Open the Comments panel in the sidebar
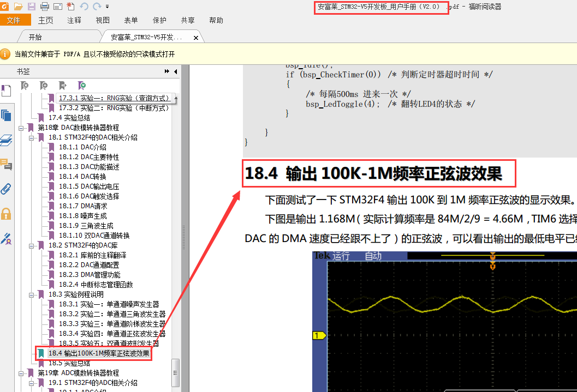Image resolution: width=577 pixels, height=392 pixels. point(6,164)
